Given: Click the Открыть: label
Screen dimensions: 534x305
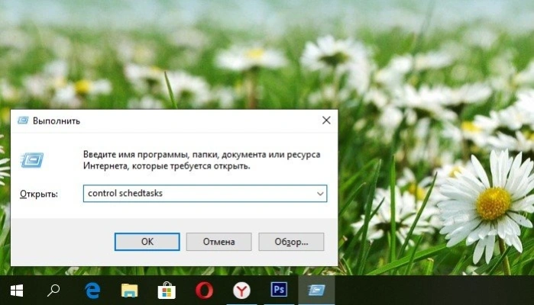Looking at the screenshot, I should (39, 194).
